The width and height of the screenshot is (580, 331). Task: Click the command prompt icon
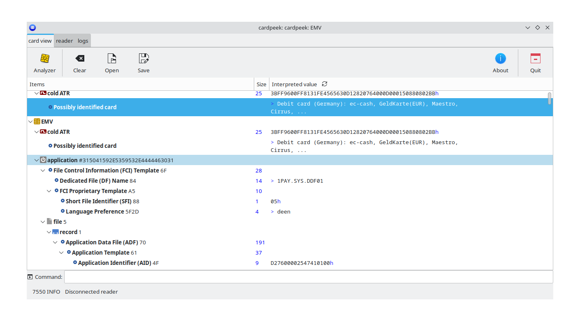click(30, 277)
